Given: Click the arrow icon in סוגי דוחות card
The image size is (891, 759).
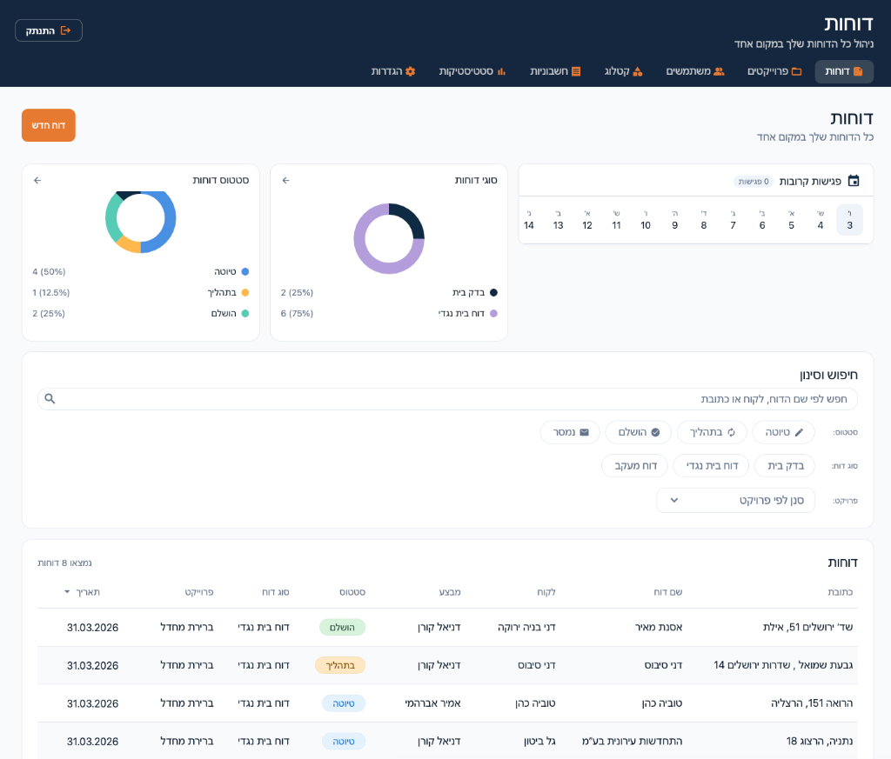Looking at the screenshot, I should click(285, 181).
